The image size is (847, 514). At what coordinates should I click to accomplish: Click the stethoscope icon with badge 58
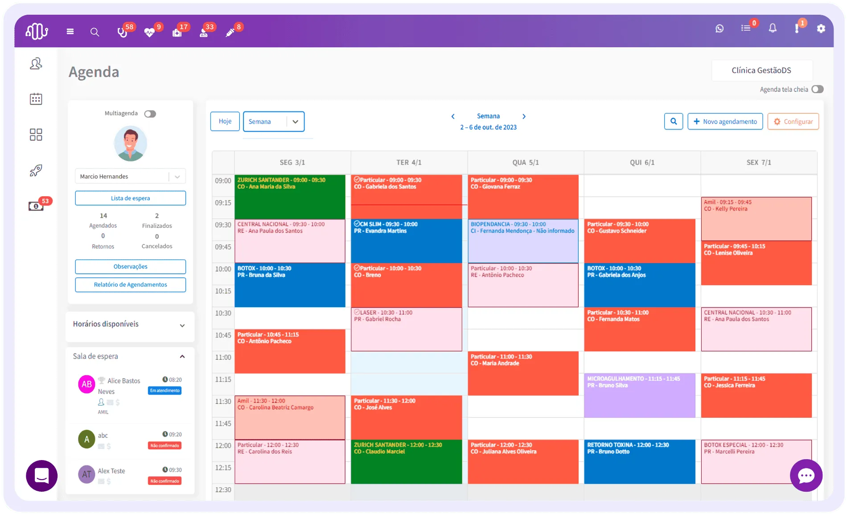pos(122,32)
